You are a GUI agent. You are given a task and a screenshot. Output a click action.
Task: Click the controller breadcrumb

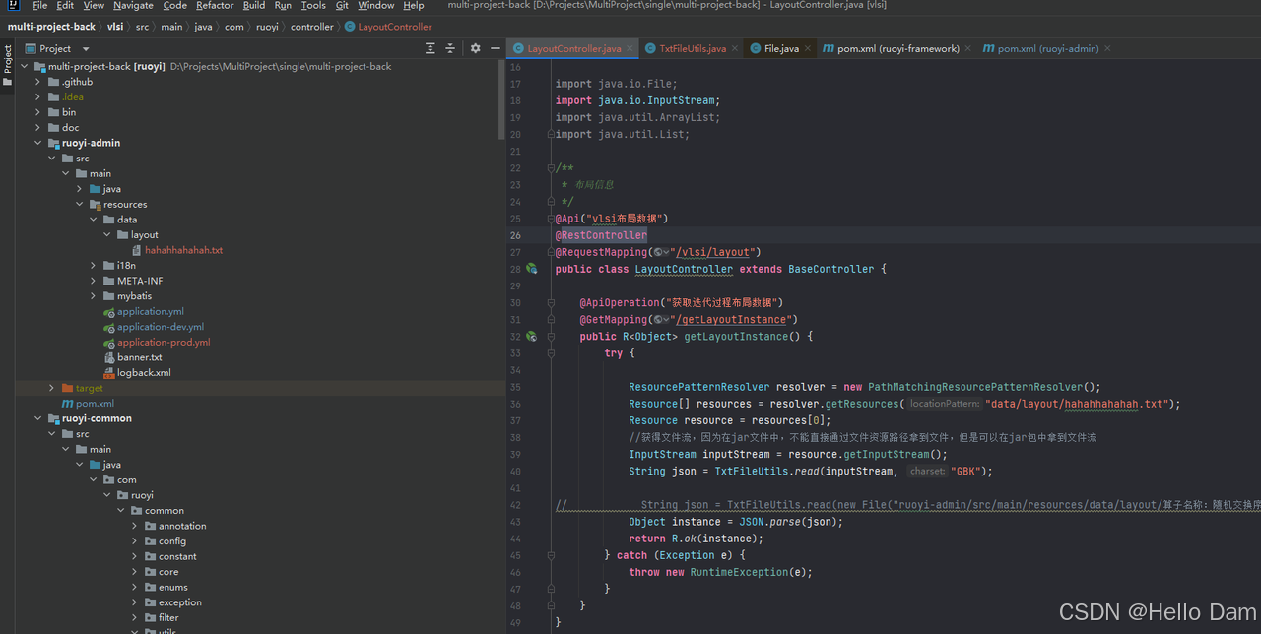[311, 27]
